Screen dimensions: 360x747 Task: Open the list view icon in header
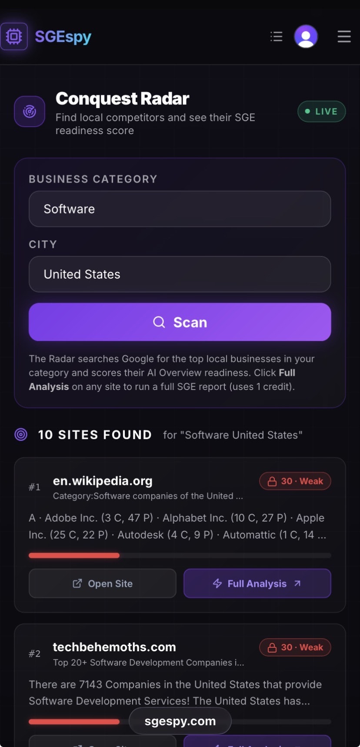coord(276,37)
